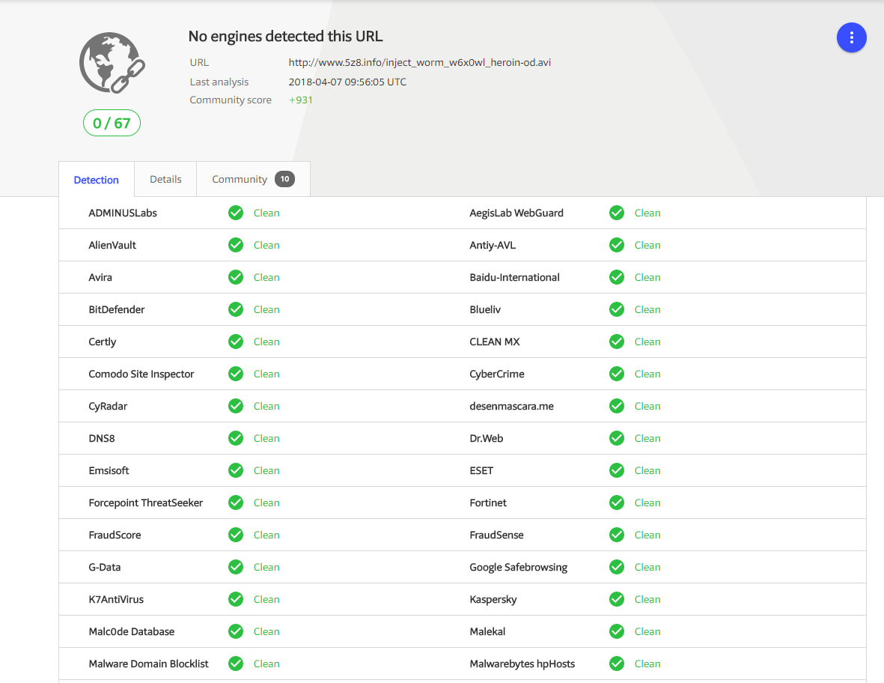The height and width of the screenshot is (683, 884).
Task: Select the Comodo Site Inspector engine name
Action: (x=141, y=374)
